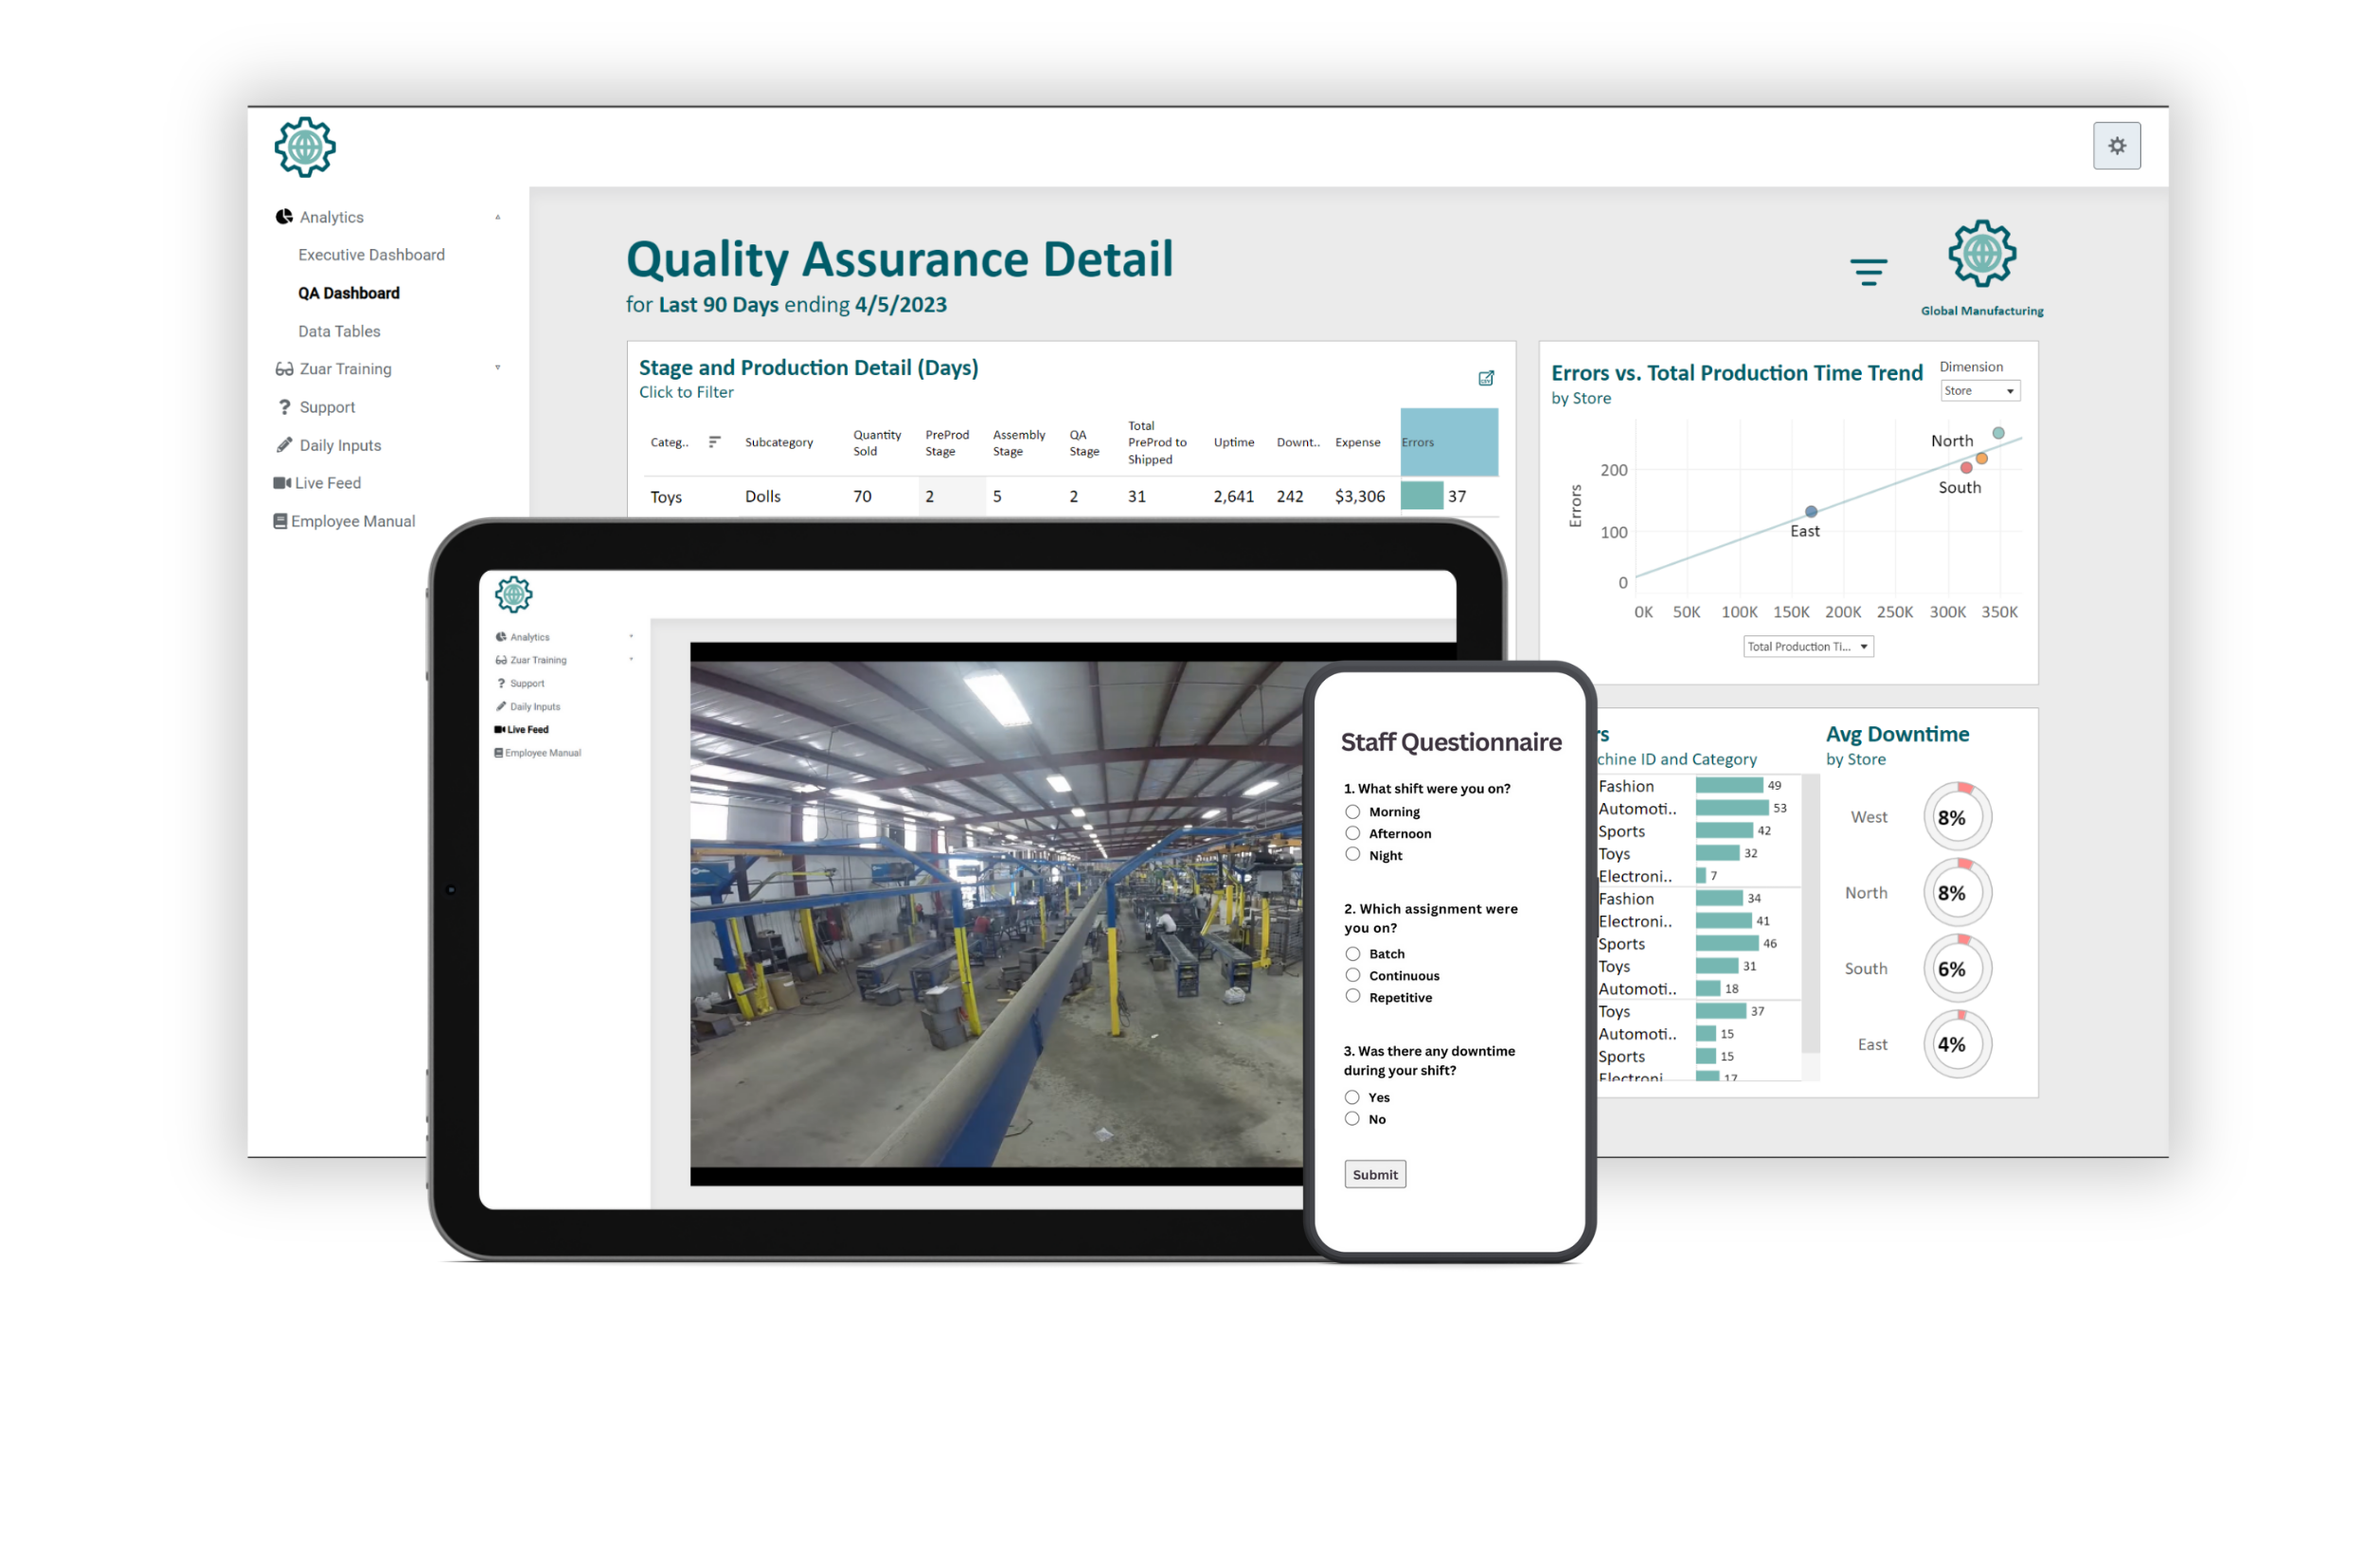This screenshot has height=1568, width=2362.
Task: Open Executive Dashboard from the sidebar
Action: coord(371,255)
